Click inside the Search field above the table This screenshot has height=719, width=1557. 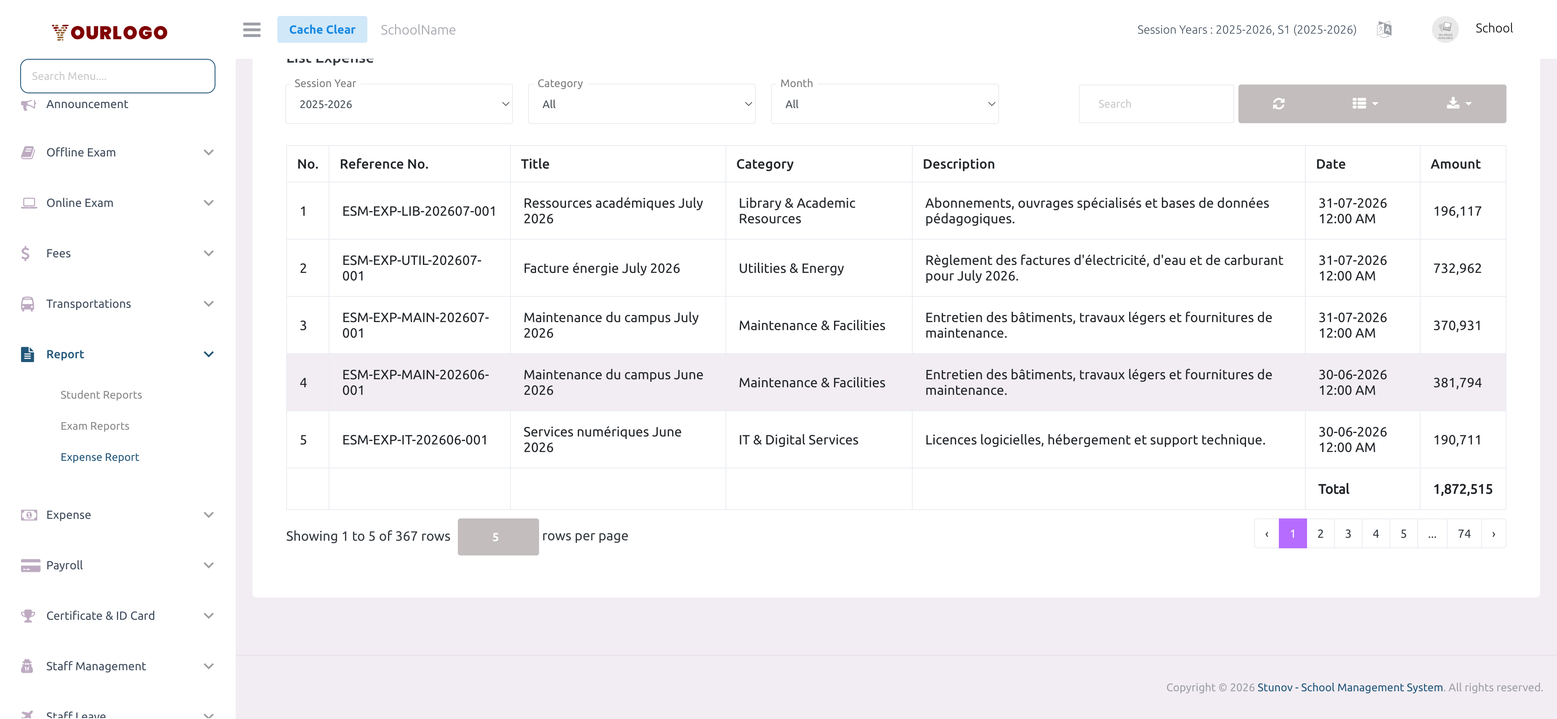pos(1156,103)
